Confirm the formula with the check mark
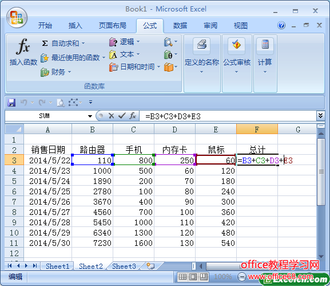 (x=122, y=116)
